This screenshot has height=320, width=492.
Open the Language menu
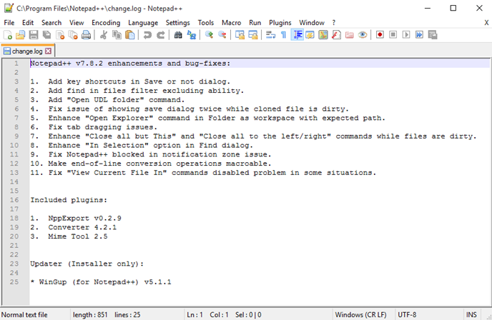(143, 23)
